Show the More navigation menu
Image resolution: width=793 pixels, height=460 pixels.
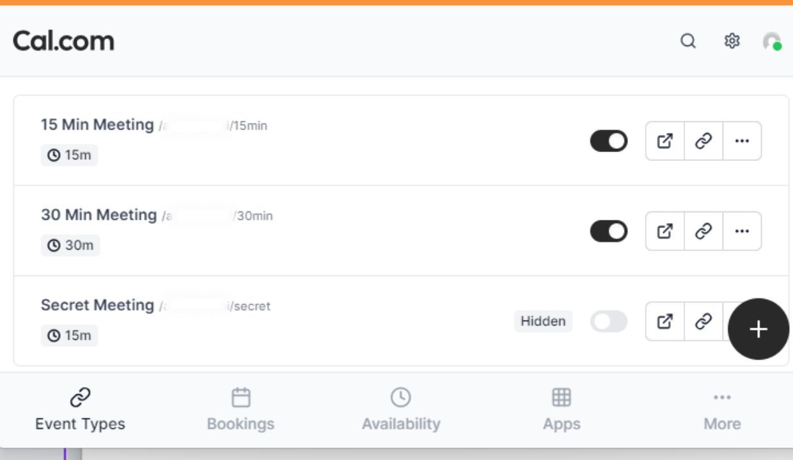[722, 410]
